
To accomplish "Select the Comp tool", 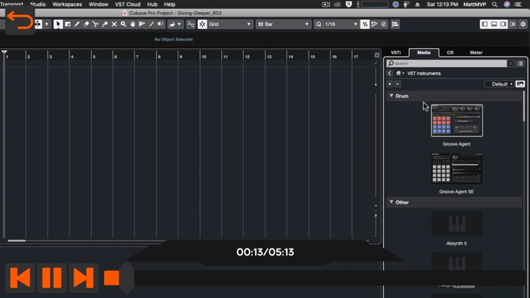I will tap(142, 24).
